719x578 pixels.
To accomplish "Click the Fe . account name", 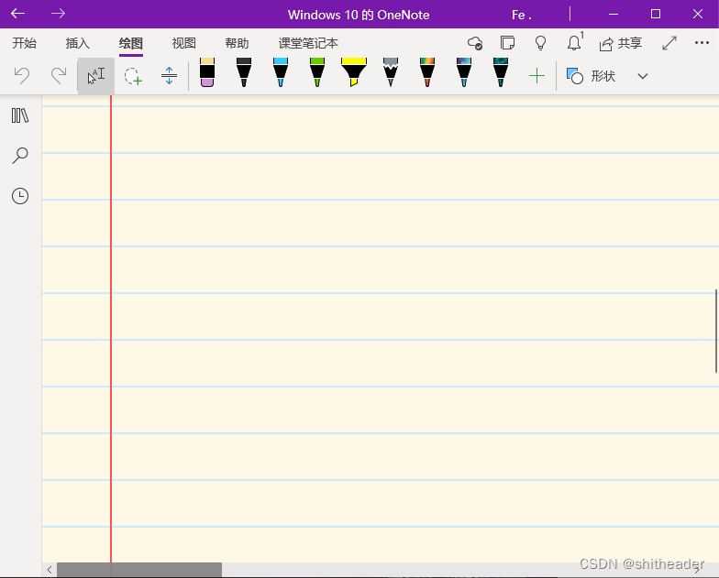I will [521, 15].
